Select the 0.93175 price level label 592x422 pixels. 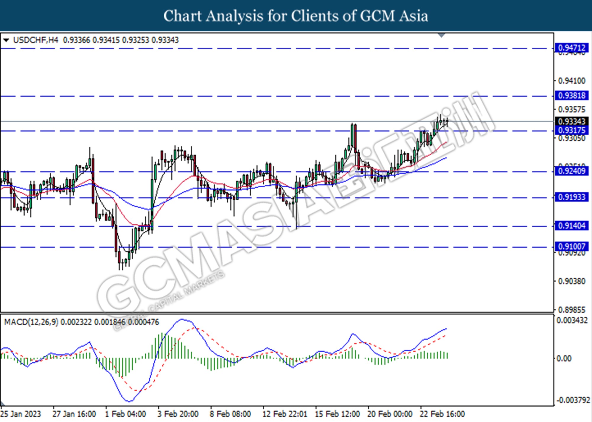(x=572, y=130)
